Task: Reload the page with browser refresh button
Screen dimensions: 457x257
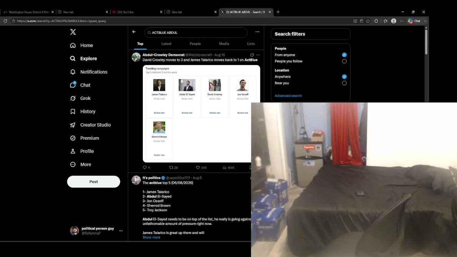Action: pyautogui.click(x=5, y=21)
